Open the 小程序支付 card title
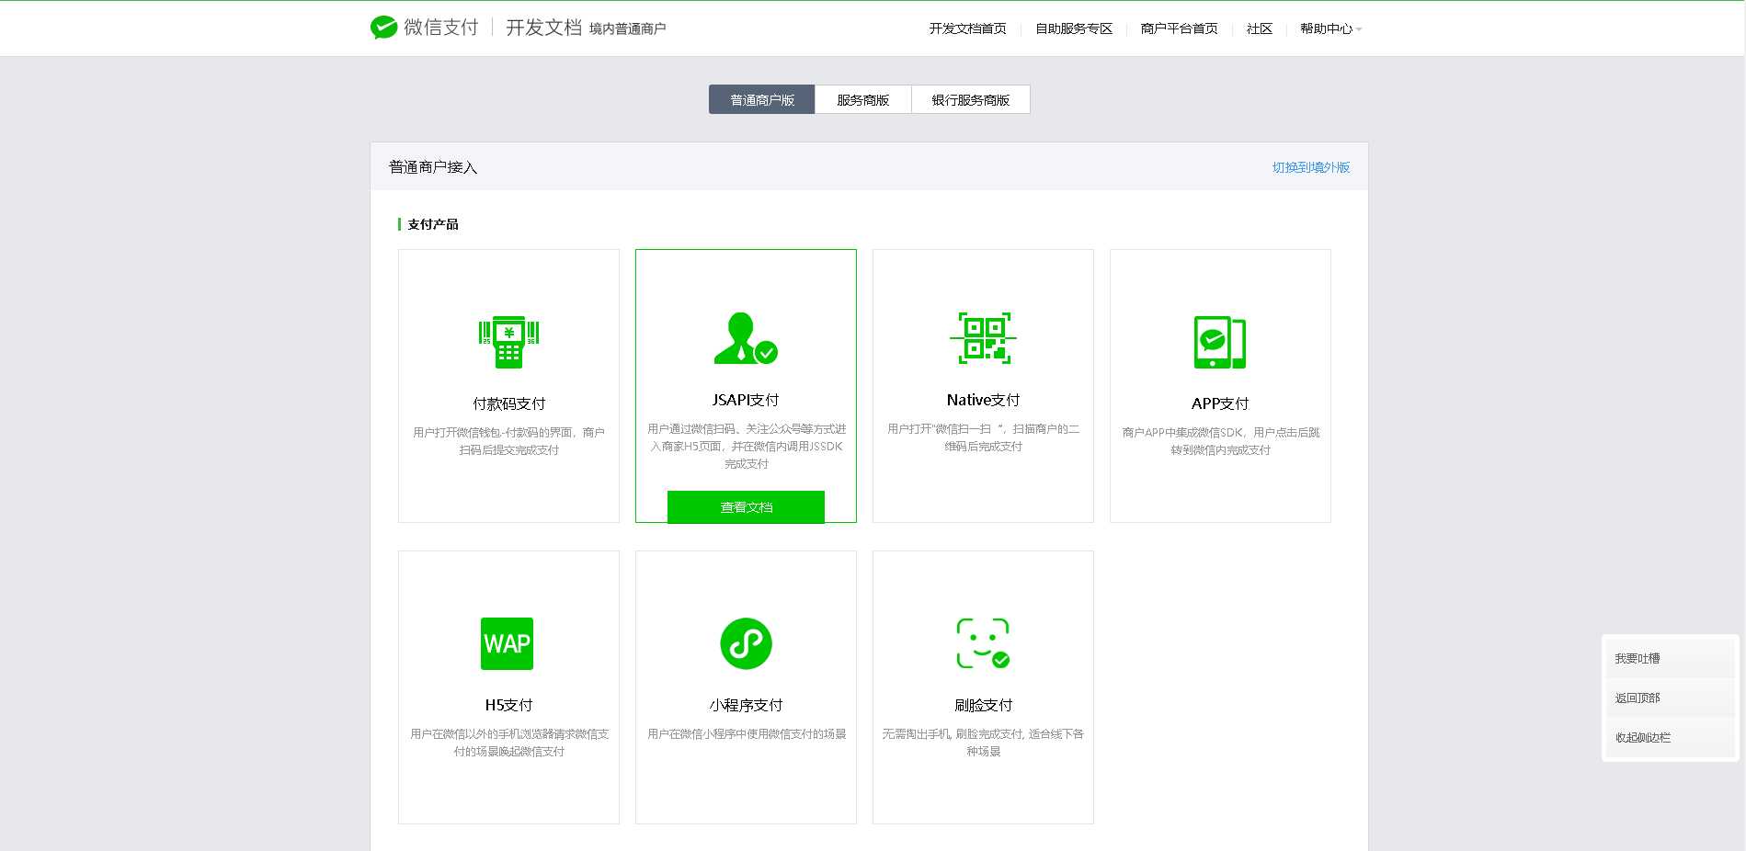 tap(746, 705)
